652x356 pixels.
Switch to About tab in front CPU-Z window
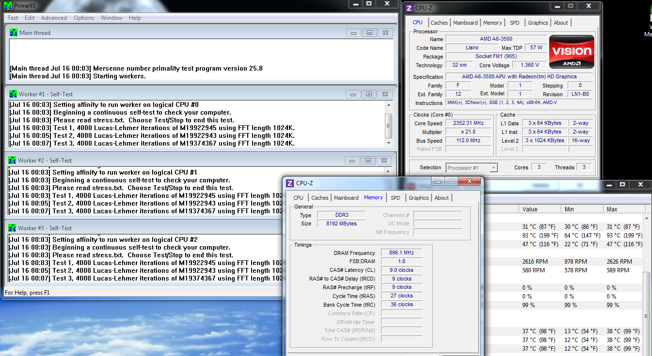click(442, 198)
